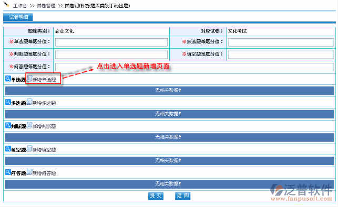Click the document icon beside 新增判断题
Image resolution: width=338 pixels, height=207 pixels.
click(29, 125)
